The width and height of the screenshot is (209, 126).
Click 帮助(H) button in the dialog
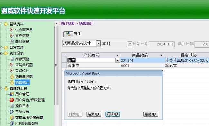click(x=151, y=114)
